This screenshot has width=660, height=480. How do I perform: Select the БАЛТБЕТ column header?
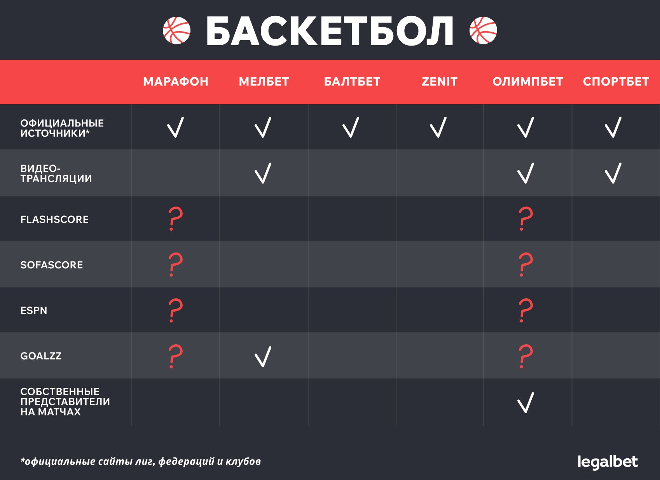coord(352,82)
